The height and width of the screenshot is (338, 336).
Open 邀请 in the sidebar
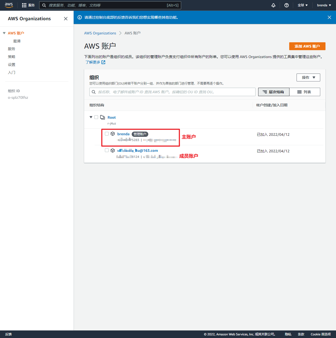click(x=17, y=41)
